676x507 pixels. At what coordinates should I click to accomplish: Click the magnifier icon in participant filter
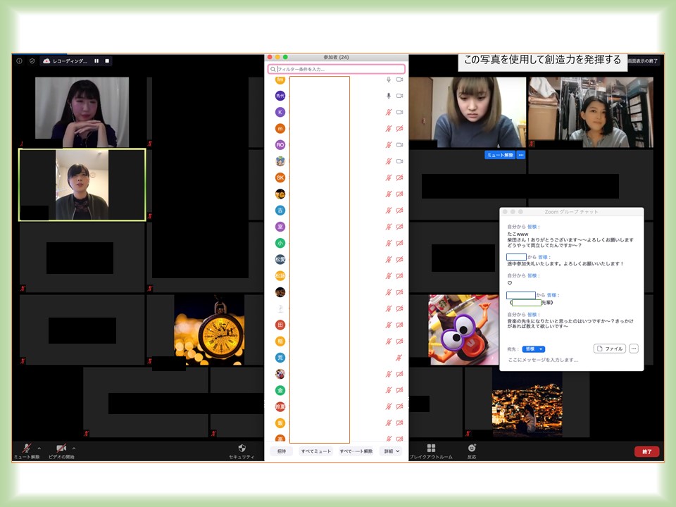pos(273,69)
